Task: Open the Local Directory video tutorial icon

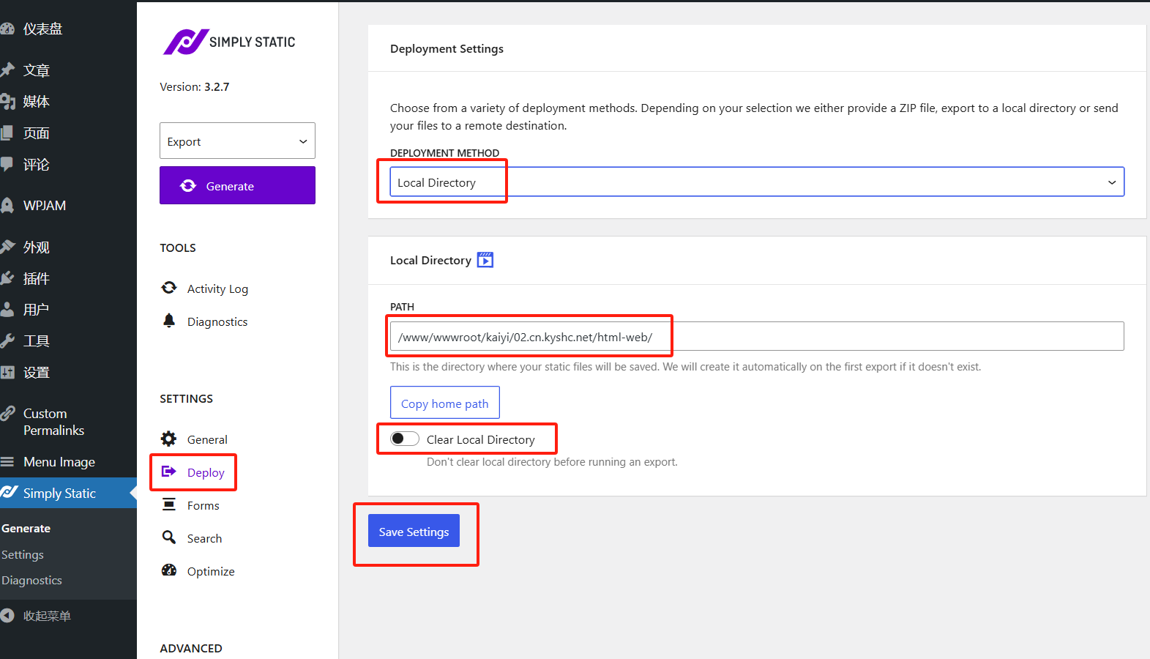Action: (485, 260)
